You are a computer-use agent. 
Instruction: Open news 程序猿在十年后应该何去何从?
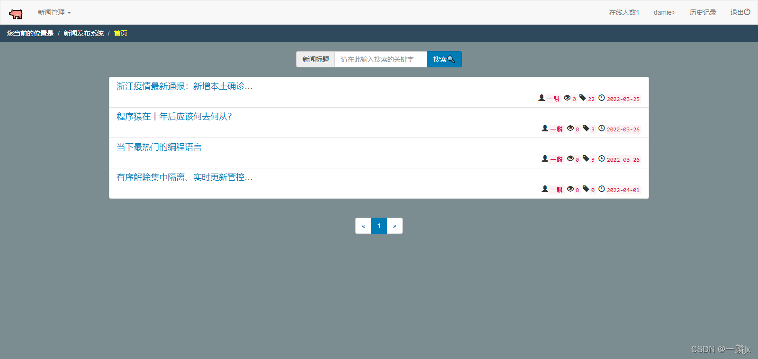point(174,117)
